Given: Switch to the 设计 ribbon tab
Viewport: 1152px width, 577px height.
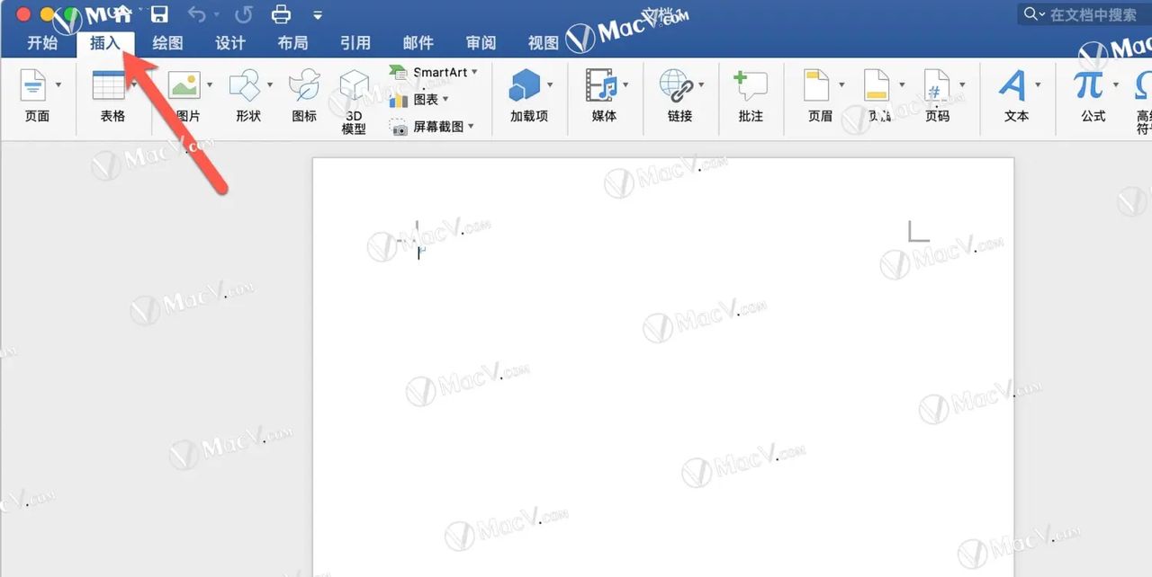Looking at the screenshot, I should coord(229,41).
